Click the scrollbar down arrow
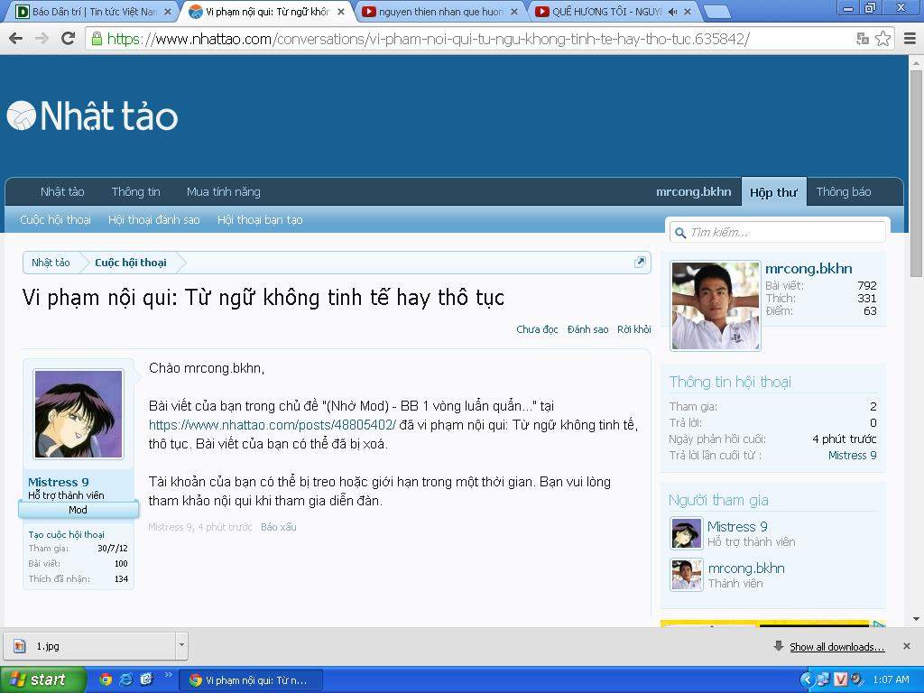Screen dimensions: 924x693 click(917, 619)
